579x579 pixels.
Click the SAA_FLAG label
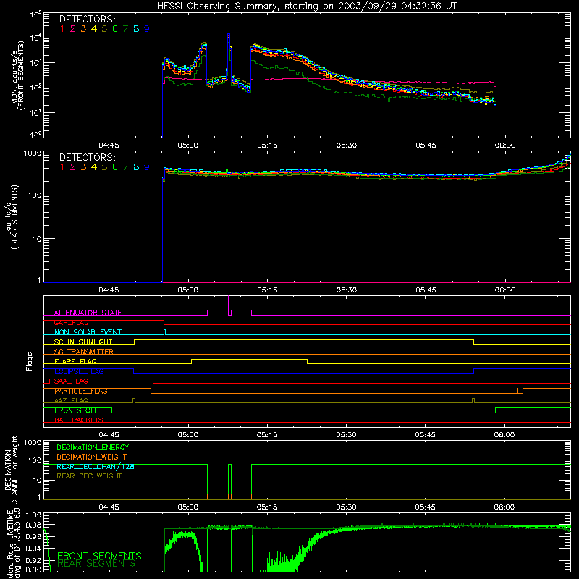click(x=71, y=381)
